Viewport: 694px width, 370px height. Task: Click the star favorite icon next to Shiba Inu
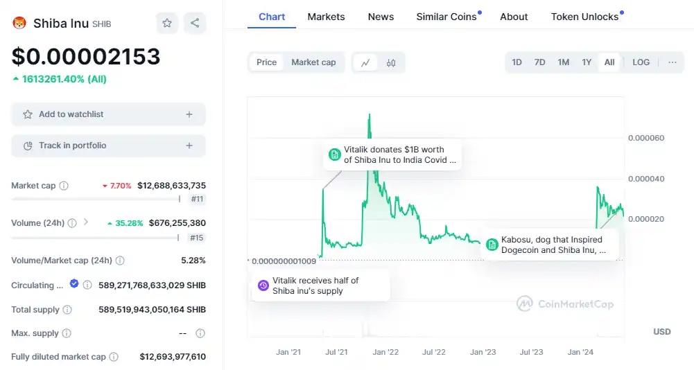(167, 23)
